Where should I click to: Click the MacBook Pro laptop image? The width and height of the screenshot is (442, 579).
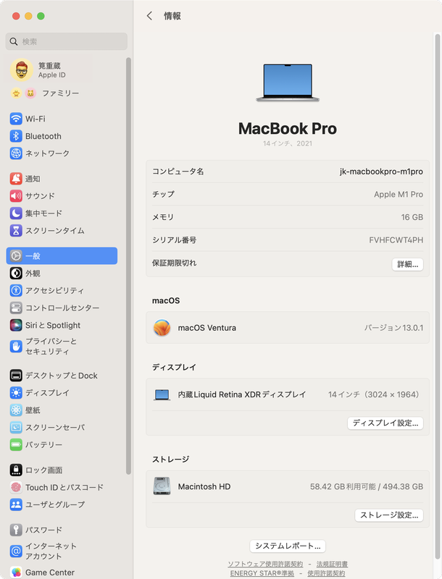pos(288,83)
